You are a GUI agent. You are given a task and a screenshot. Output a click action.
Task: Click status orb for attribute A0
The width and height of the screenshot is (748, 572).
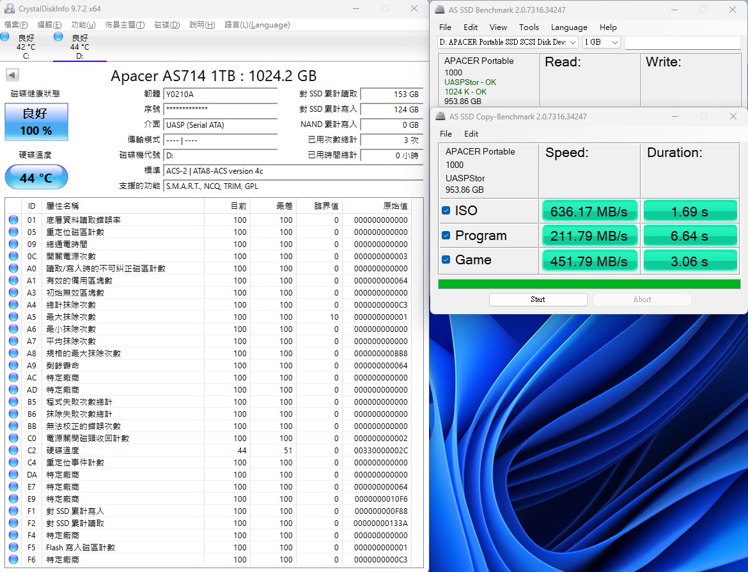tap(13, 268)
